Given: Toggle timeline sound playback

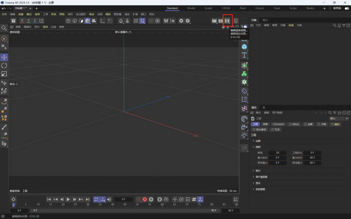Looking at the screenshot, I should pyautogui.click(x=109, y=199).
